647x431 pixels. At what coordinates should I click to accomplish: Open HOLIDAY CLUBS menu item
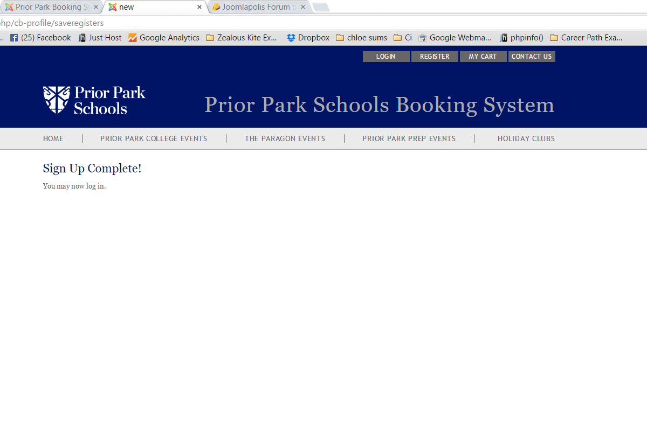(x=526, y=138)
